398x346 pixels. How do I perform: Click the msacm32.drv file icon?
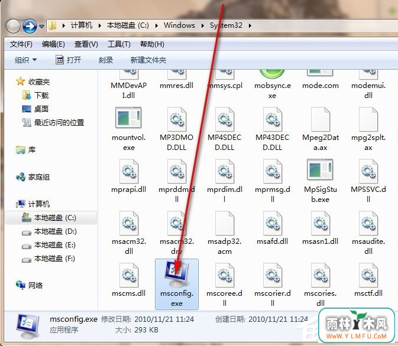click(x=177, y=223)
